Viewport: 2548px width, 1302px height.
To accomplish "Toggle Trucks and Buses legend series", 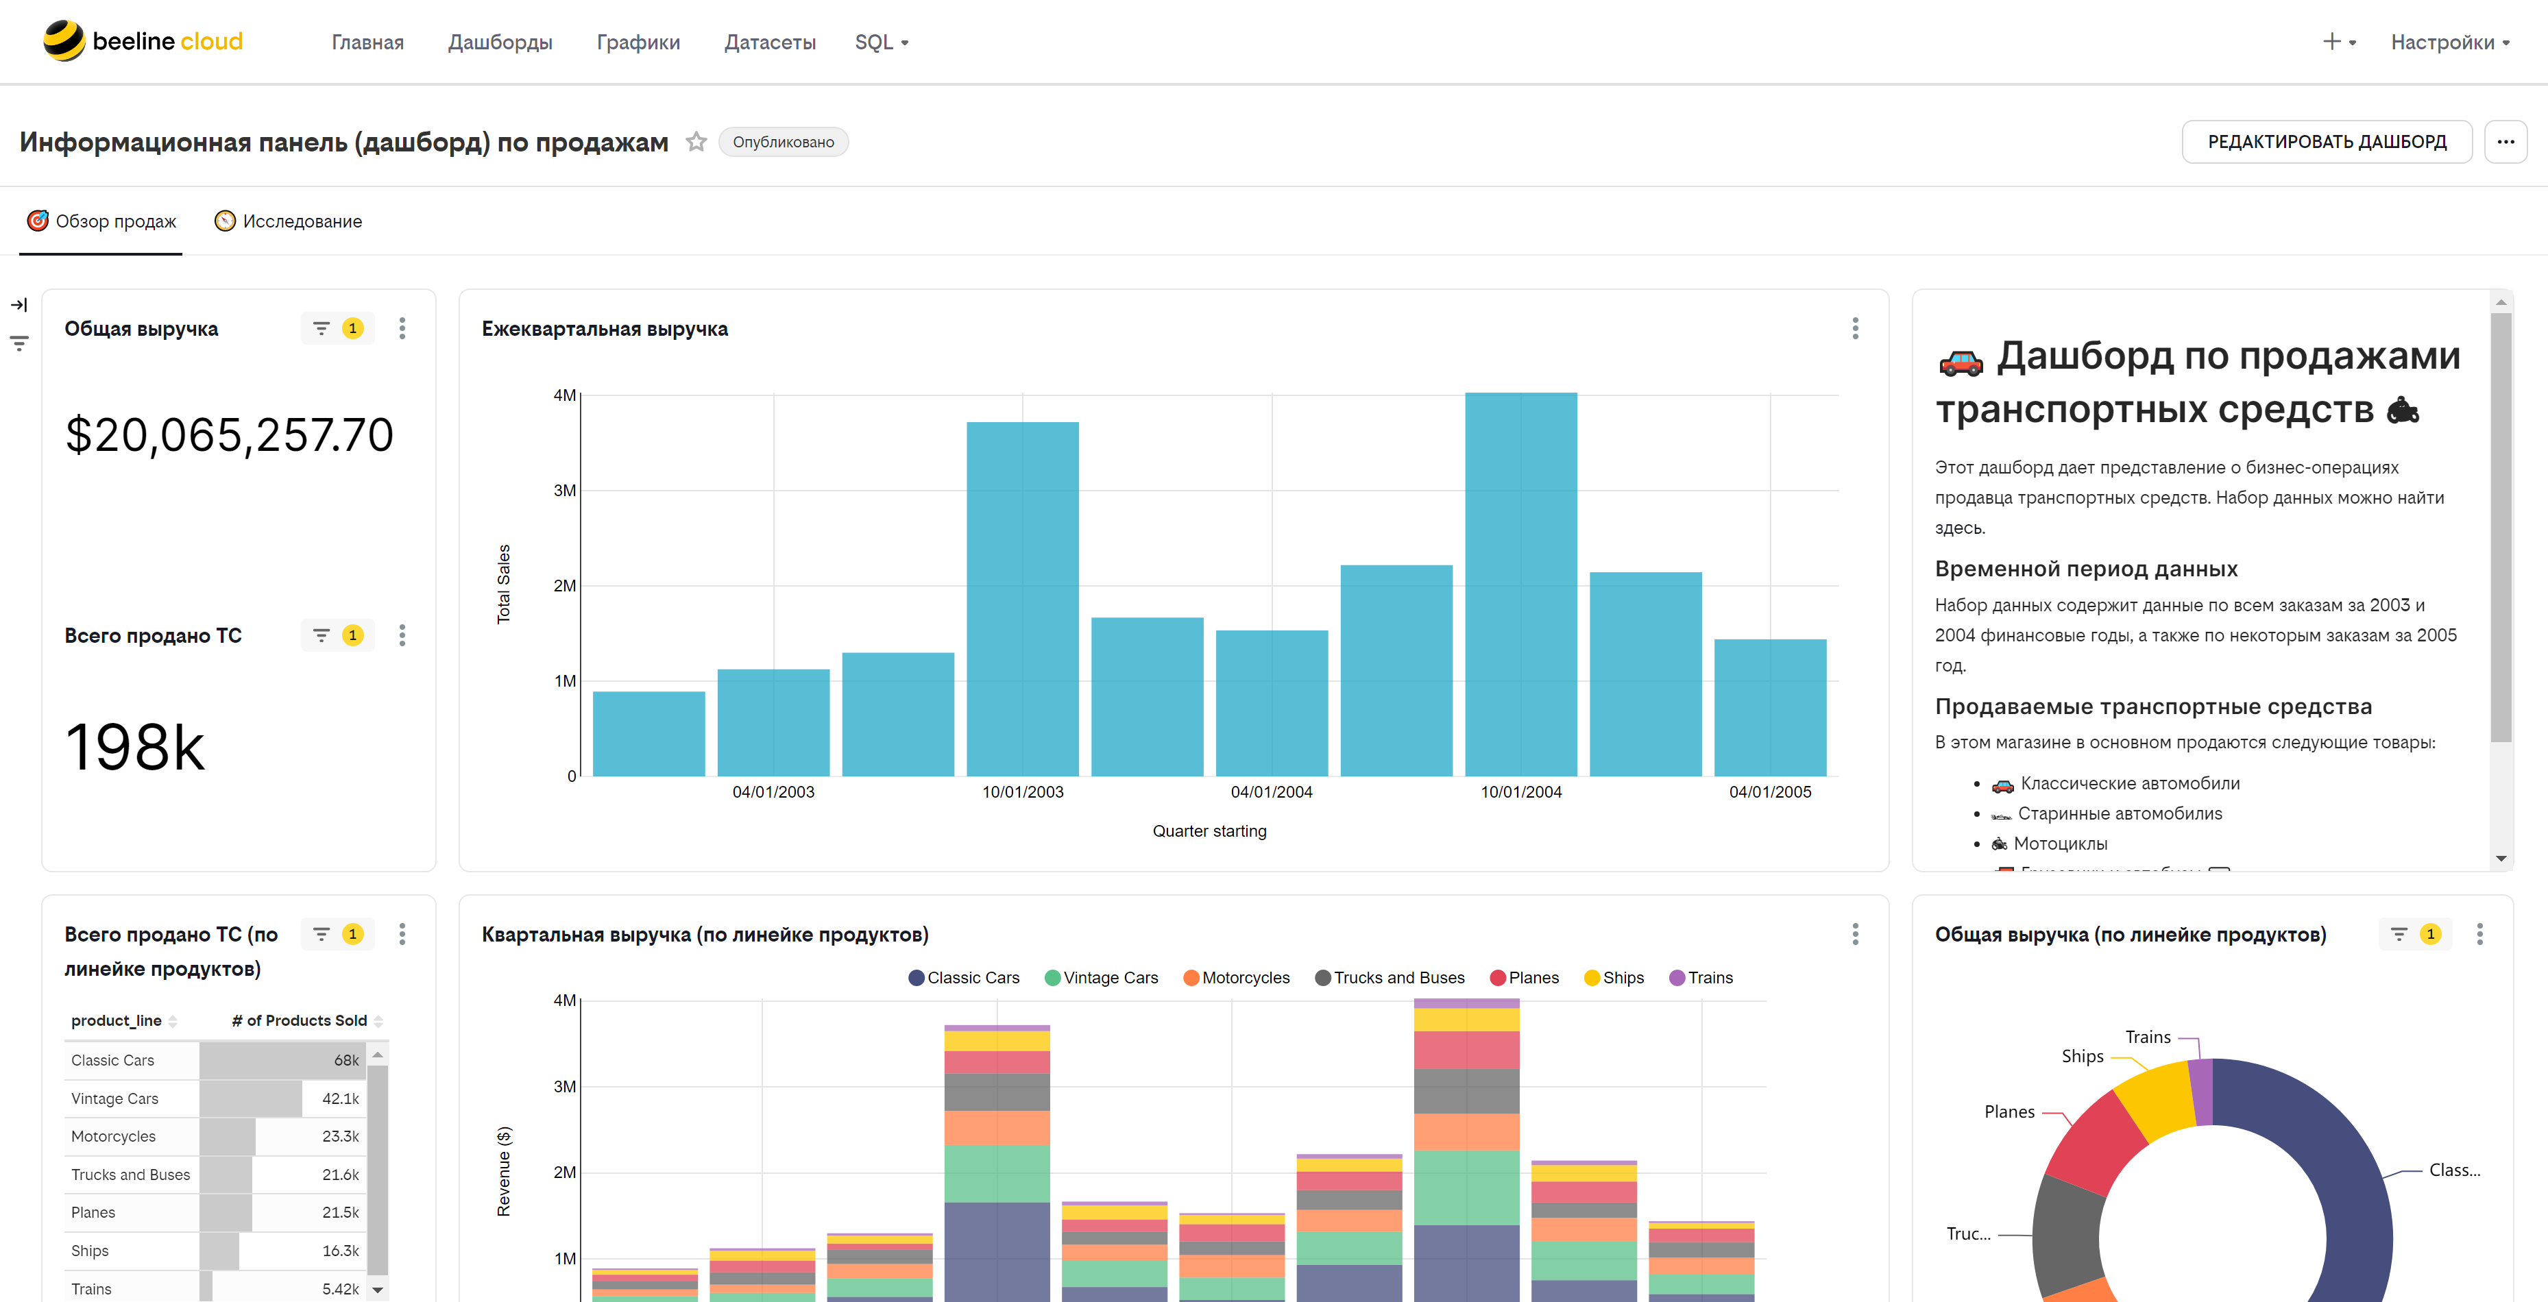I will [x=1390, y=978].
